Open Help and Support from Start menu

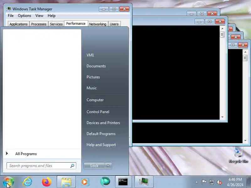(x=101, y=145)
